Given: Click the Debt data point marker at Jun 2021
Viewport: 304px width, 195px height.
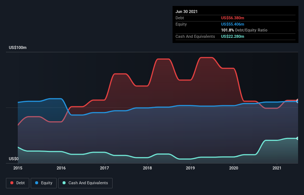Looking at the screenshot, I should [x=298, y=100].
